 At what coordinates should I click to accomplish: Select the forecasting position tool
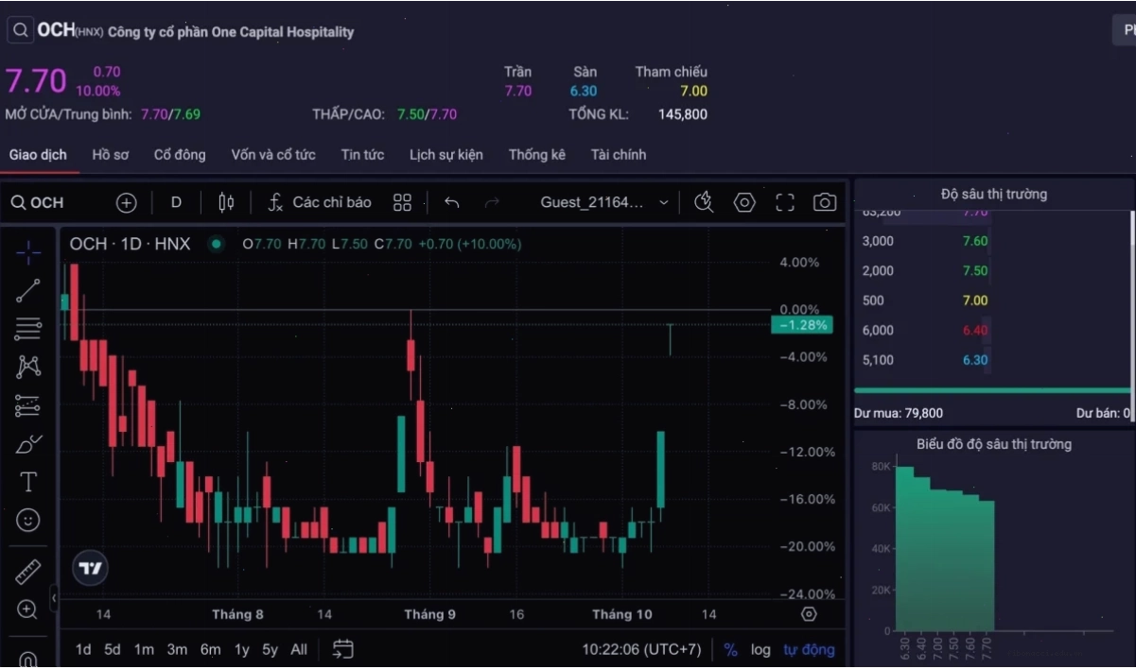click(28, 405)
